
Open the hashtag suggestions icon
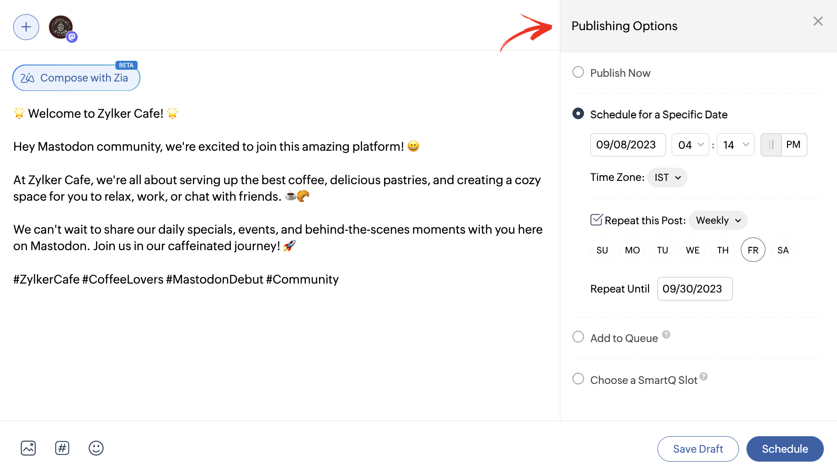[62, 448]
